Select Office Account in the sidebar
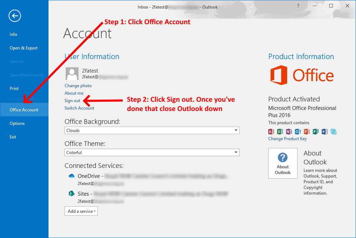Image resolution: width=356 pixels, height=238 pixels. coord(24,110)
